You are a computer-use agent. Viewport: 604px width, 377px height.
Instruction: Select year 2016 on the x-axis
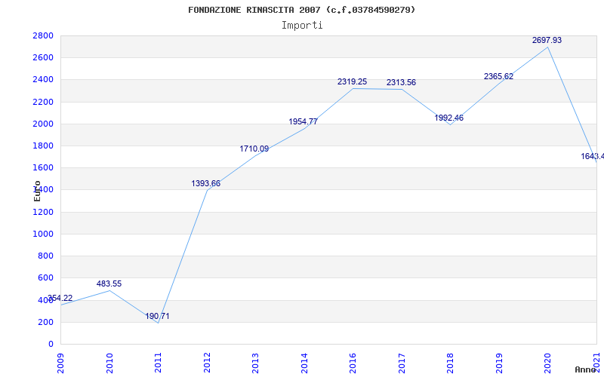coord(353,363)
